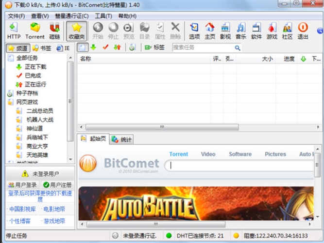Select the Video search category
324x243 pixels.
[x=208, y=154]
